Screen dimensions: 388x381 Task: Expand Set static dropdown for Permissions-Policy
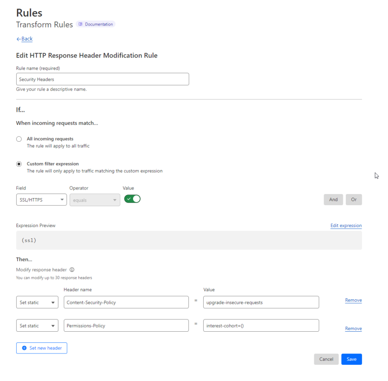pyautogui.click(x=37, y=326)
